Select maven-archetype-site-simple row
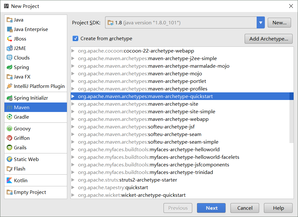This screenshot has height=217, width=298. (x=182, y=112)
